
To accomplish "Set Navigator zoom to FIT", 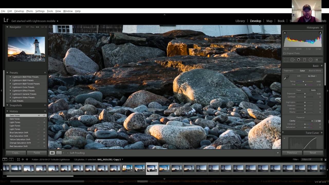I will (x=27, y=27).
